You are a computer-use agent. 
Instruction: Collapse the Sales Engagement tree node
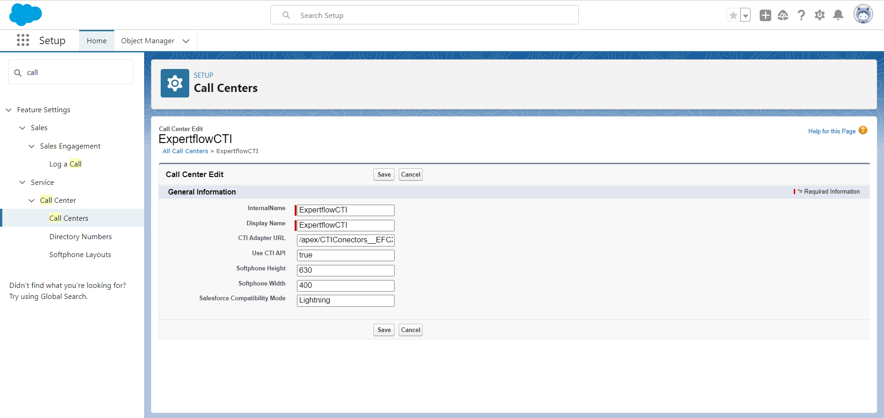(31, 146)
